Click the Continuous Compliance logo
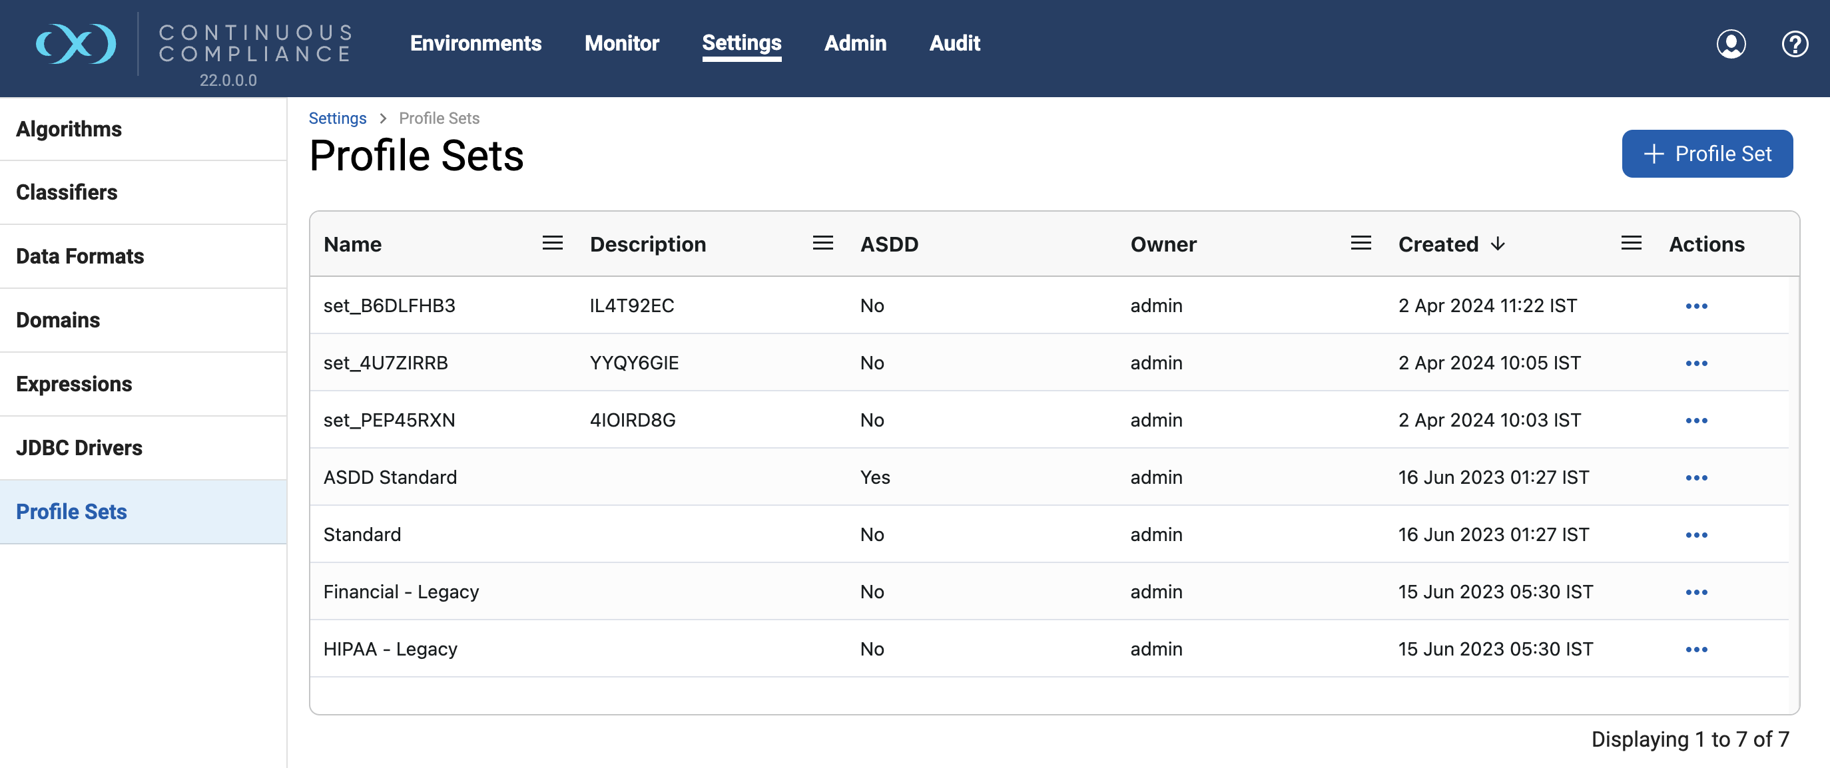The width and height of the screenshot is (1830, 768). tap(76, 44)
